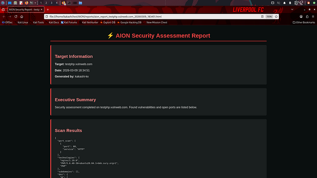317x178 pixels.
Task: Click the Scan Results heading
Action: click(x=68, y=131)
